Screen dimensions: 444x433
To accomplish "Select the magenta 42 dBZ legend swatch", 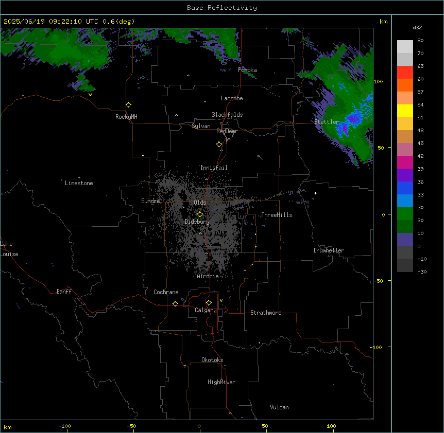I will point(405,162).
